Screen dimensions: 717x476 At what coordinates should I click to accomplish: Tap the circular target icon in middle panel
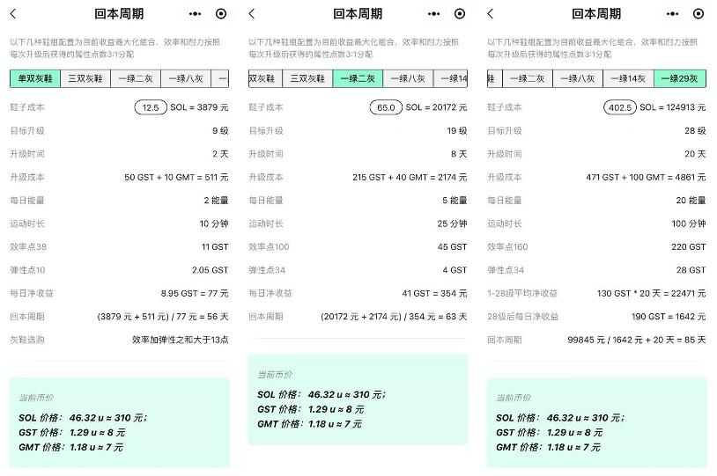click(x=460, y=14)
